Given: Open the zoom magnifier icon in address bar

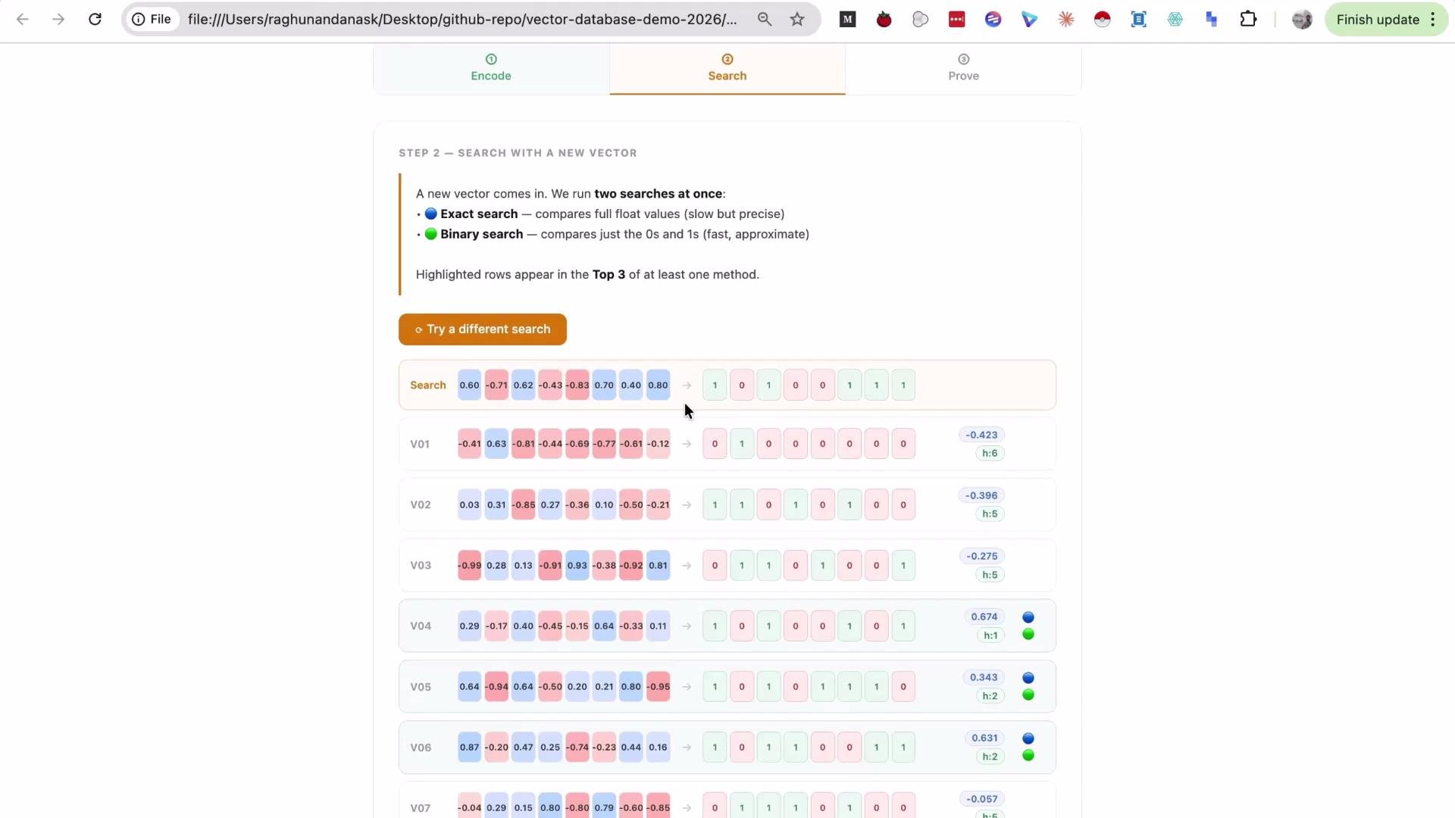Looking at the screenshot, I should [765, 20].
